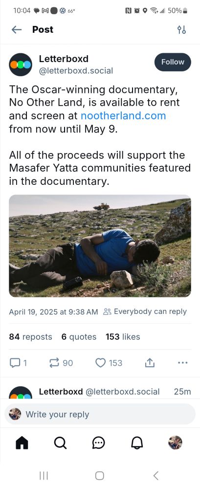The height and width of the screenshot is (489, 200).
Task: Open the nootherland.com link
Action: coord(123,116)
